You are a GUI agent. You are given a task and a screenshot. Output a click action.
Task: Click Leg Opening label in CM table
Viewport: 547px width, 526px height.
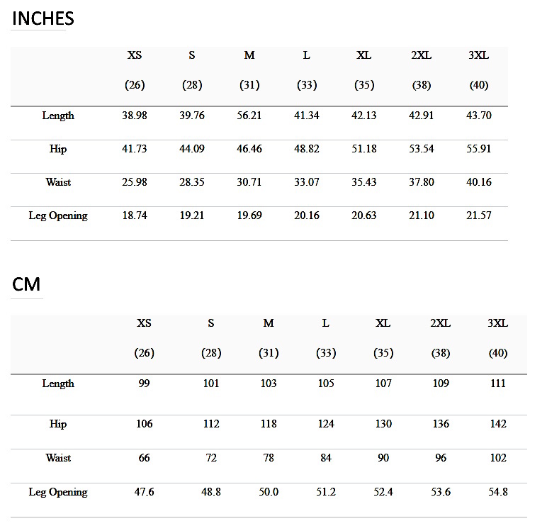58,492
